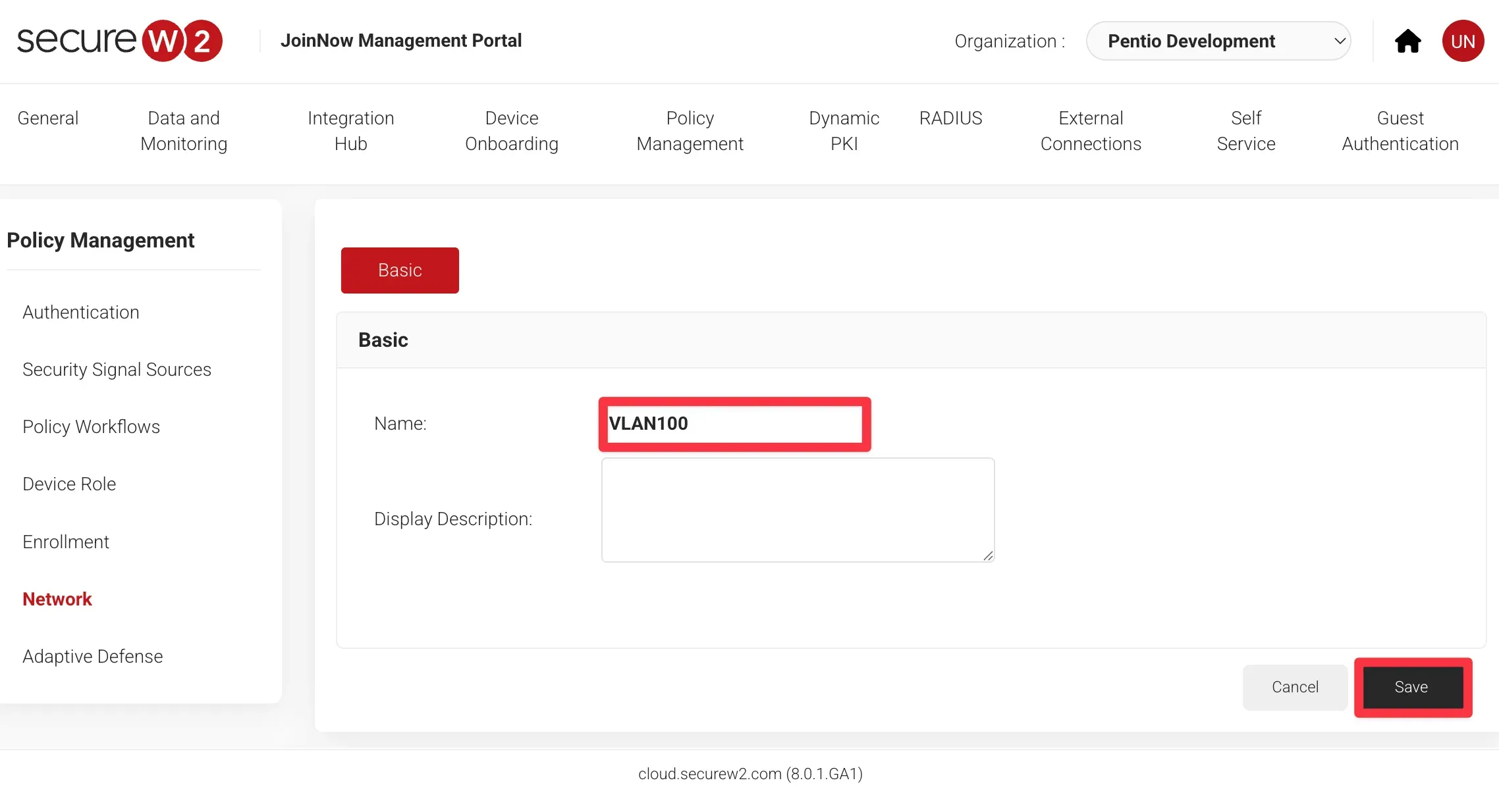Click the Display Description text area
This screenshot has width=1499, height=795.
coord(797,510)
